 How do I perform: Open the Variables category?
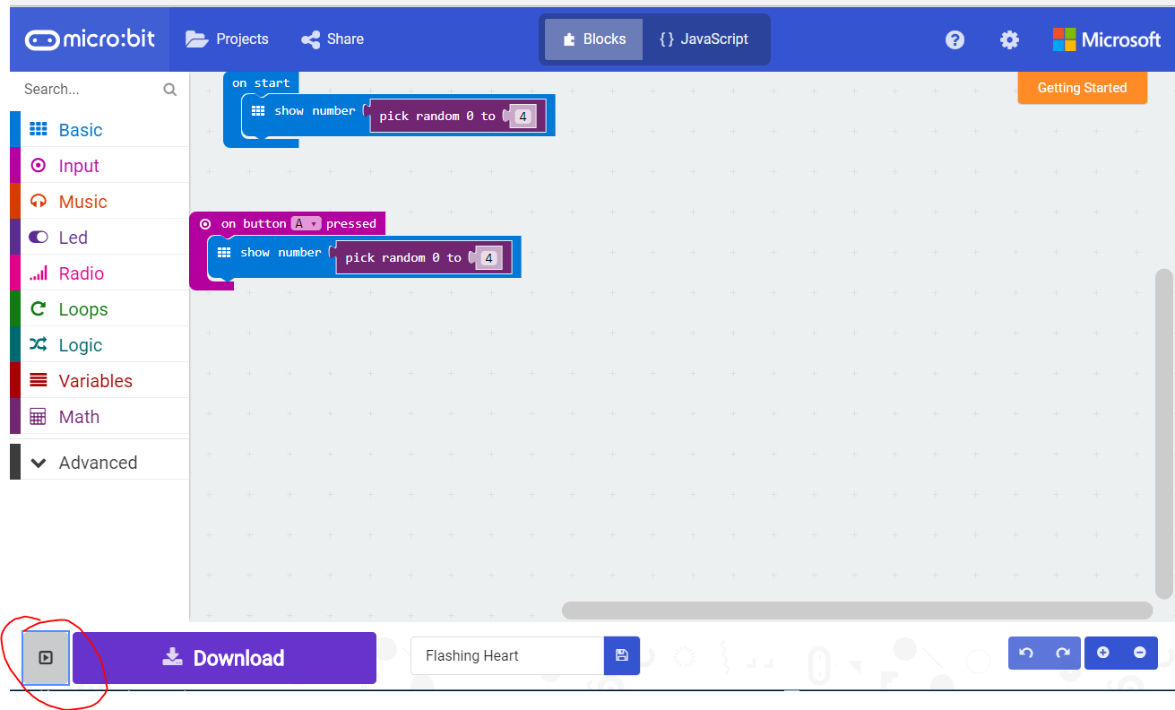pos(96,380)
